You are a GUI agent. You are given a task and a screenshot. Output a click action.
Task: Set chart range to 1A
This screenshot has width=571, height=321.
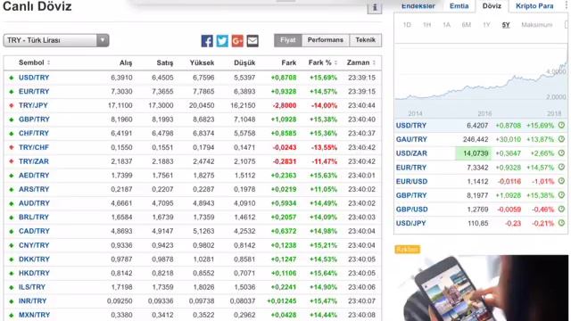pyautogui.click(x=446, y=25)
